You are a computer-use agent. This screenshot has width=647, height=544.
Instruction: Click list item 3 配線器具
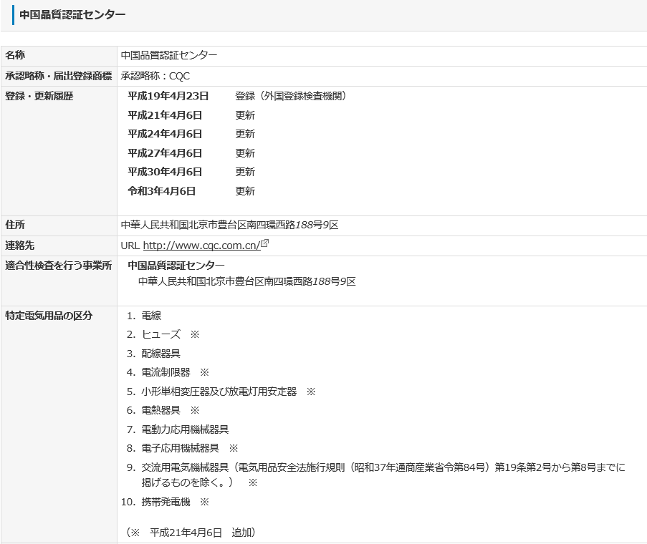pyautogui.click(x=160, y=354)
